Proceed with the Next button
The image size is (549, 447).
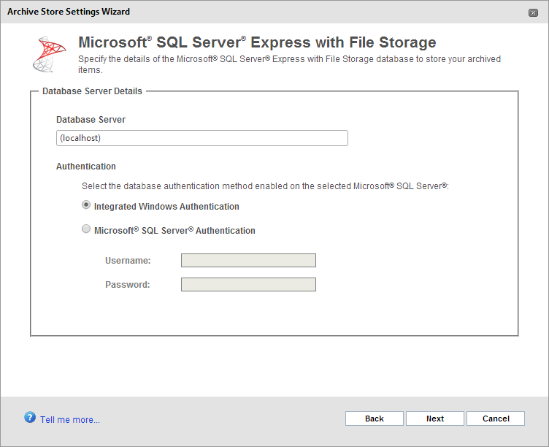click(435, 419)
